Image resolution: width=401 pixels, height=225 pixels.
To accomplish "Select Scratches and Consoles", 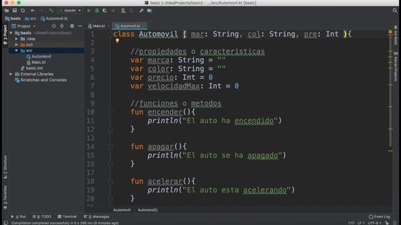I will click(x=41, y=80).
